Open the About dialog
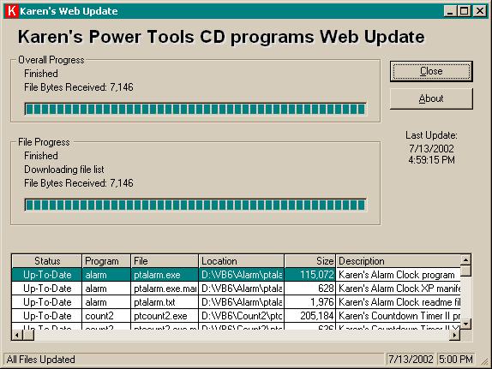 coord(431,98)
